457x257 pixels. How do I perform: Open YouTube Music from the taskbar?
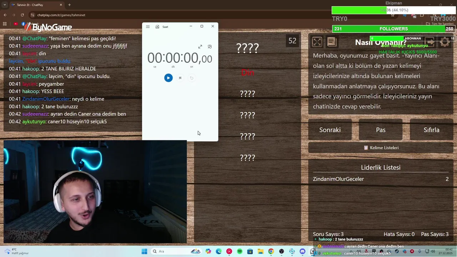(229, 251)
